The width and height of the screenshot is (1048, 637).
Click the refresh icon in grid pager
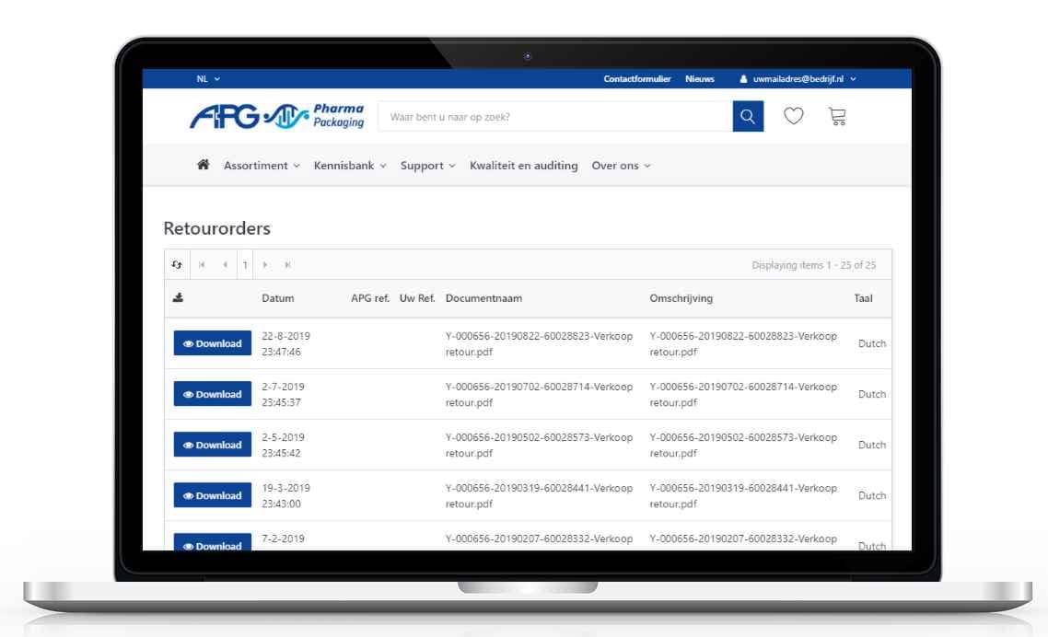[x=177, y=265]
